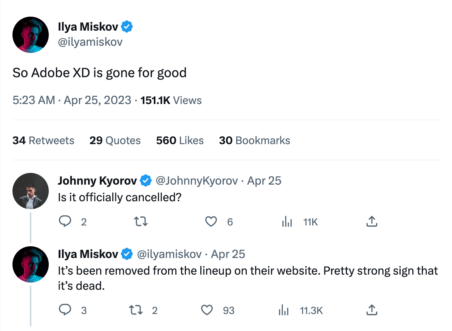View analytics on Ilya's lineup reply
The width and height of the screenshot is (452, 331).
[x=283, y=311]
